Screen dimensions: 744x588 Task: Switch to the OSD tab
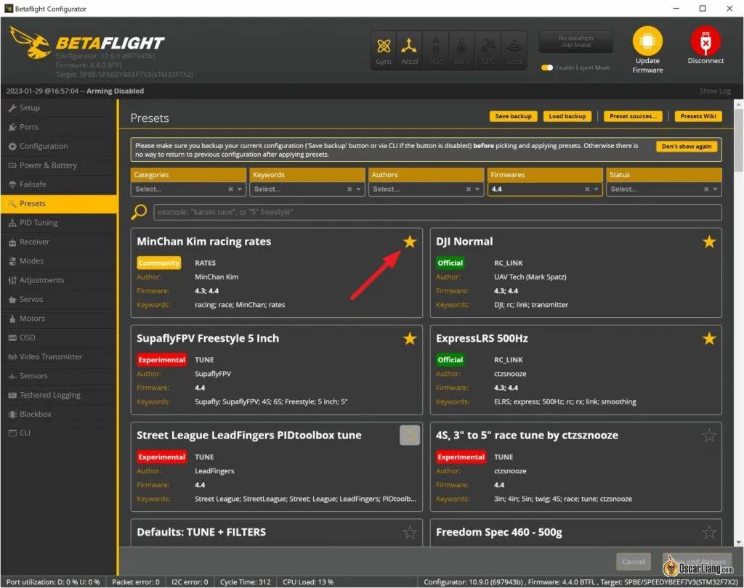tap(59, 338)
